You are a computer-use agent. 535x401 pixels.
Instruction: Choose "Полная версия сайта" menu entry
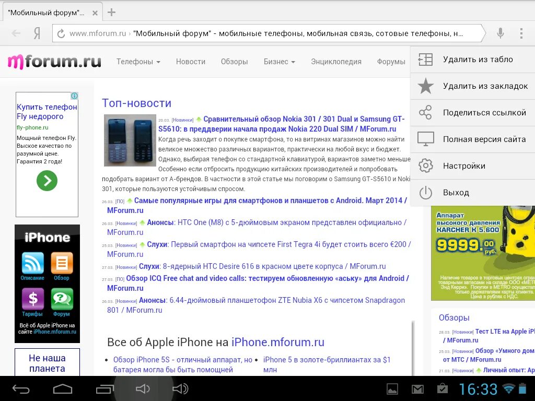(x=472, y=139)
